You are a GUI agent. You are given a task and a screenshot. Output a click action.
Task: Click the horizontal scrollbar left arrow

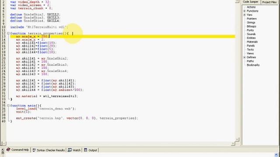4,143
